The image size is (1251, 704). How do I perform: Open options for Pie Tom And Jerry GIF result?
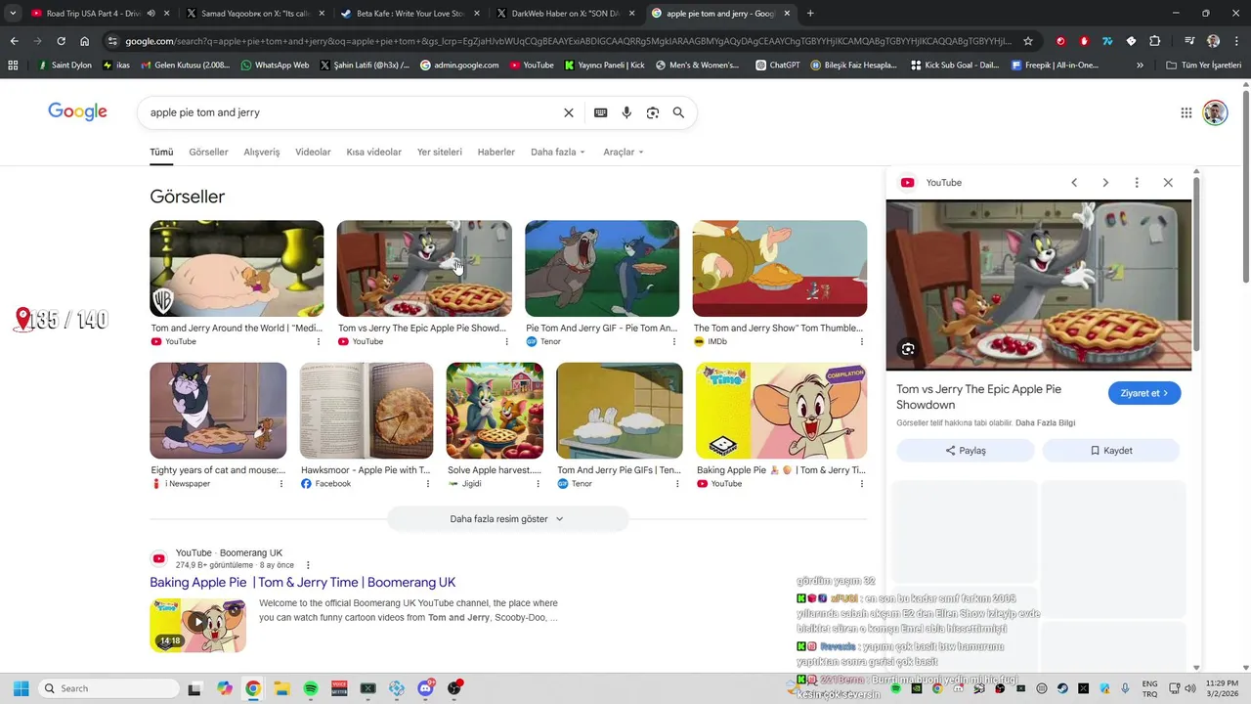point(674,341)
